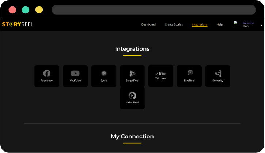Image resolution: width=265 pixels, height=153 pixels.
Task: Choose the Sonority integration icon
Action: [218, 74]
